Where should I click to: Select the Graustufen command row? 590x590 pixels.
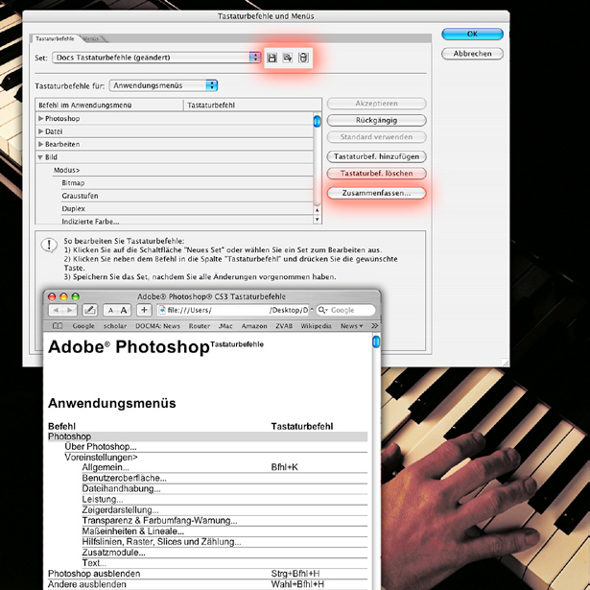point(175,196)
